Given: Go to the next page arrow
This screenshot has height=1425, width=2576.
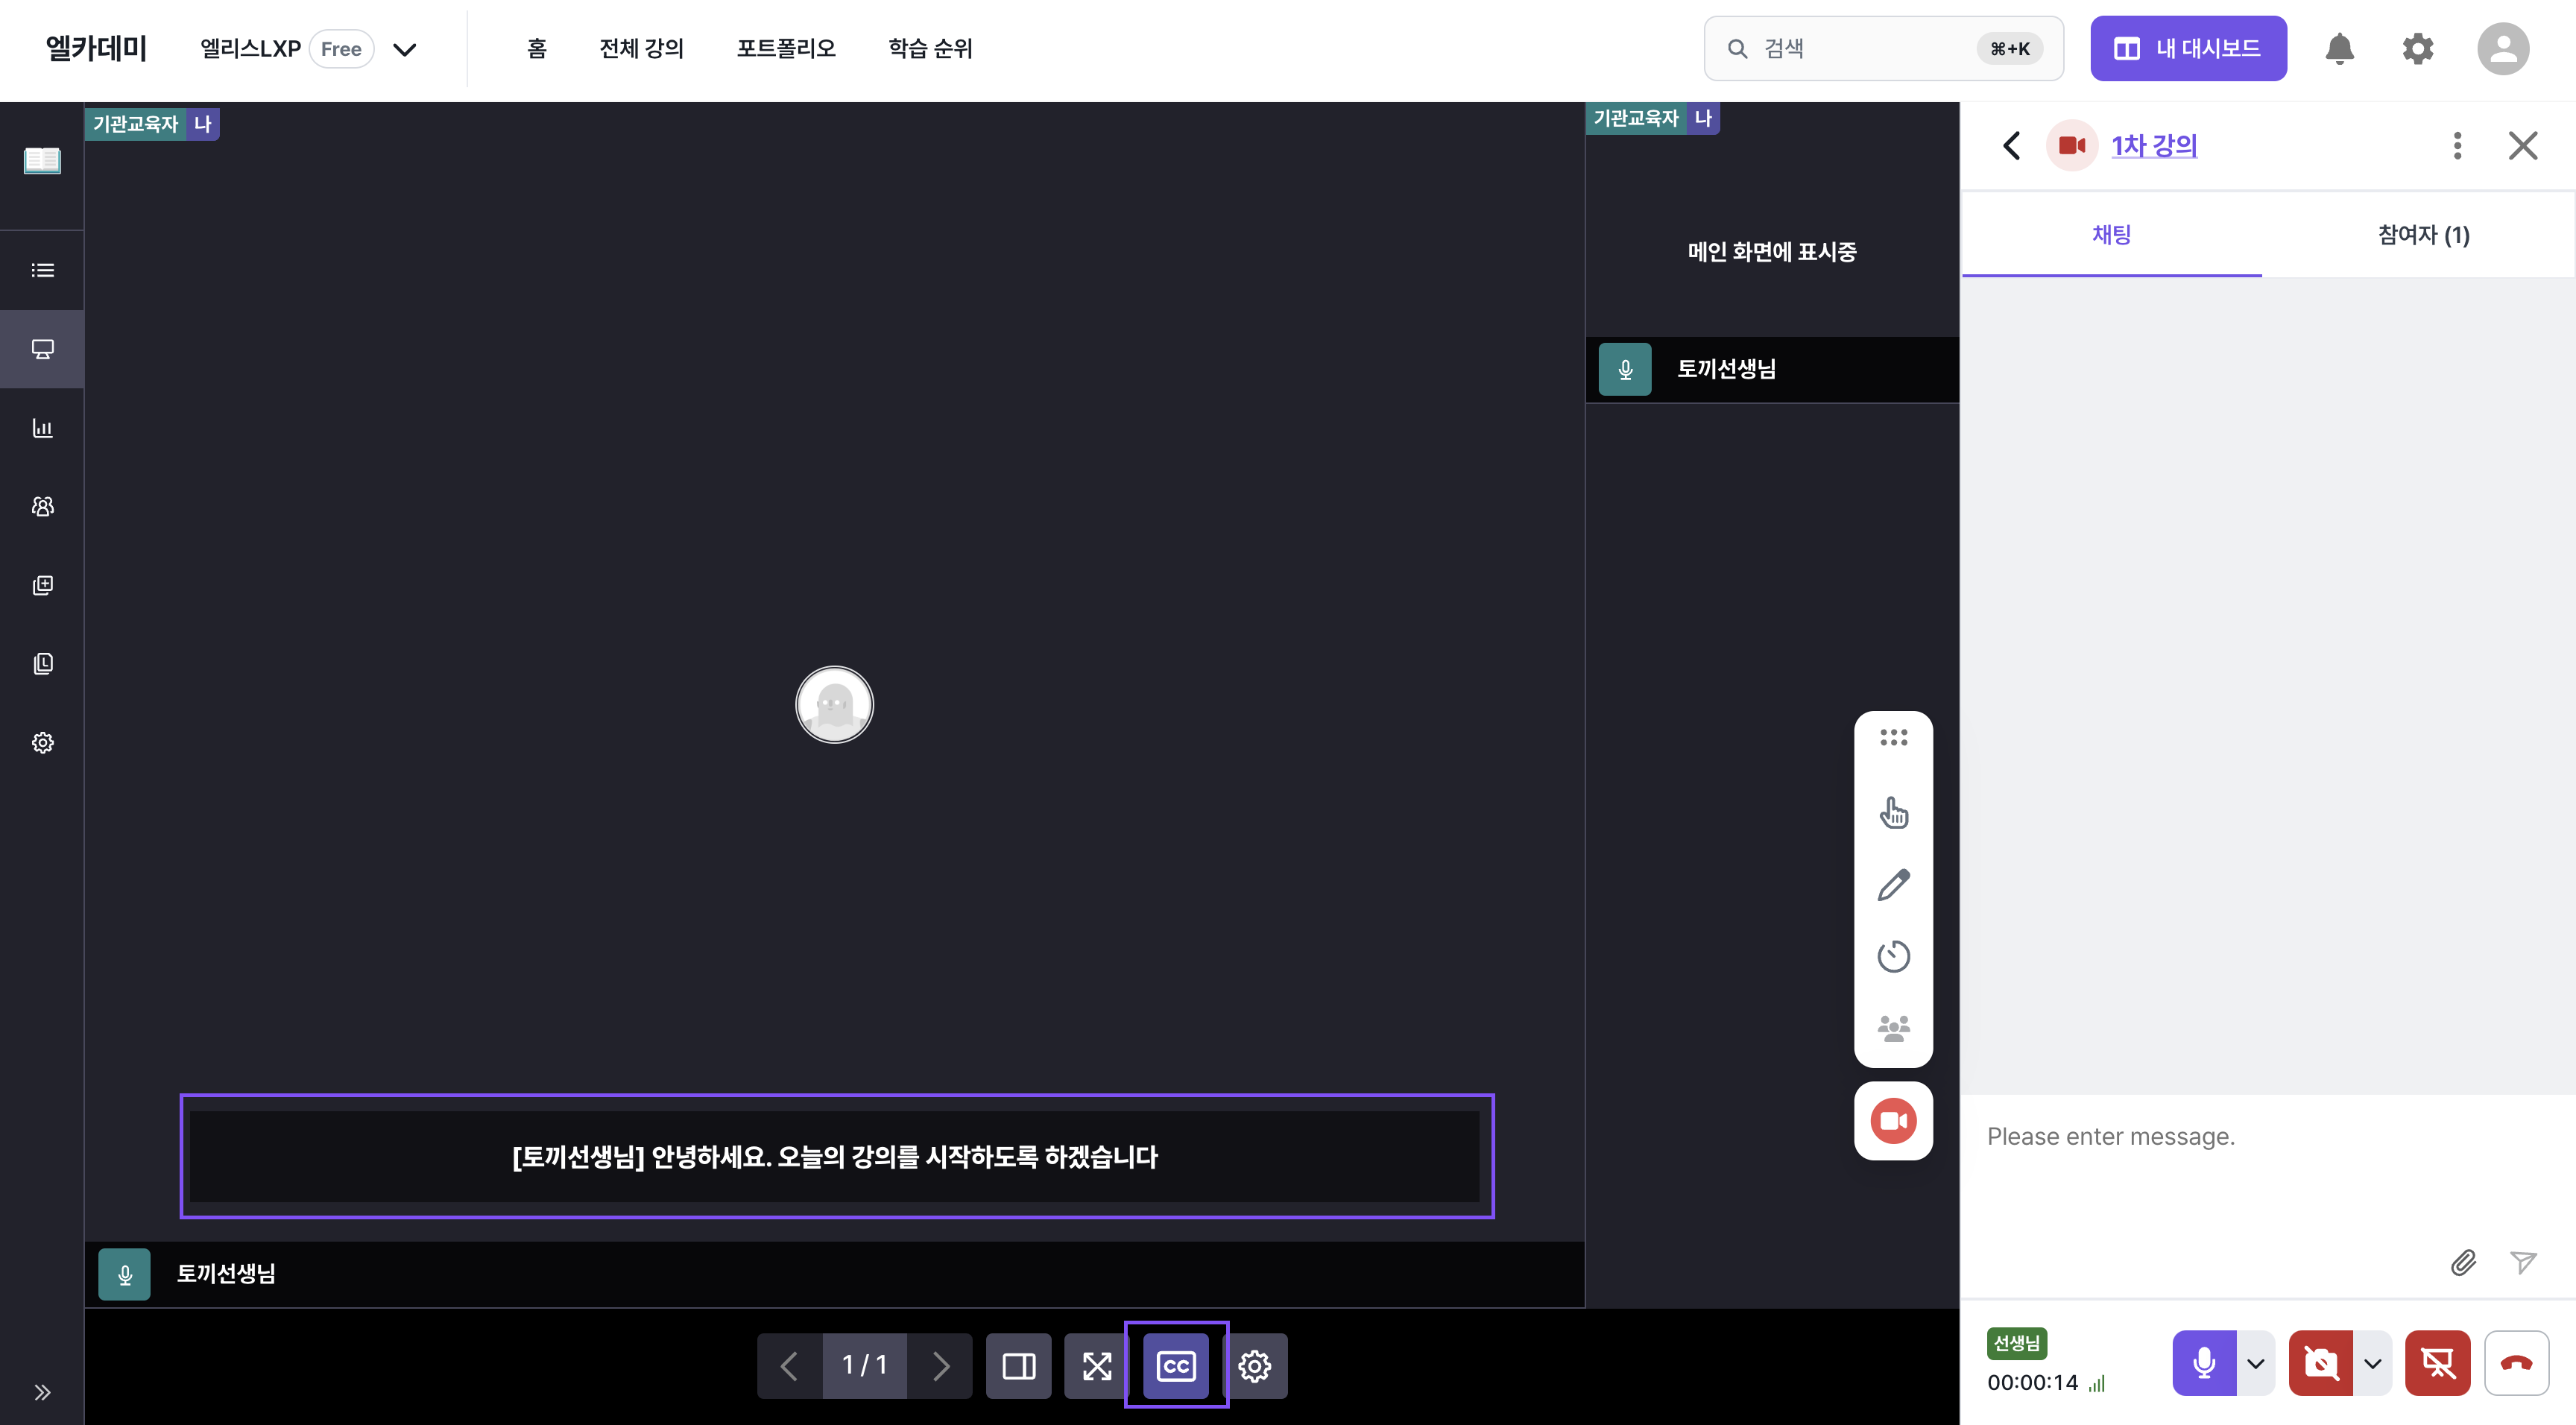Looking at the screenshot, I should [940, 1365].
